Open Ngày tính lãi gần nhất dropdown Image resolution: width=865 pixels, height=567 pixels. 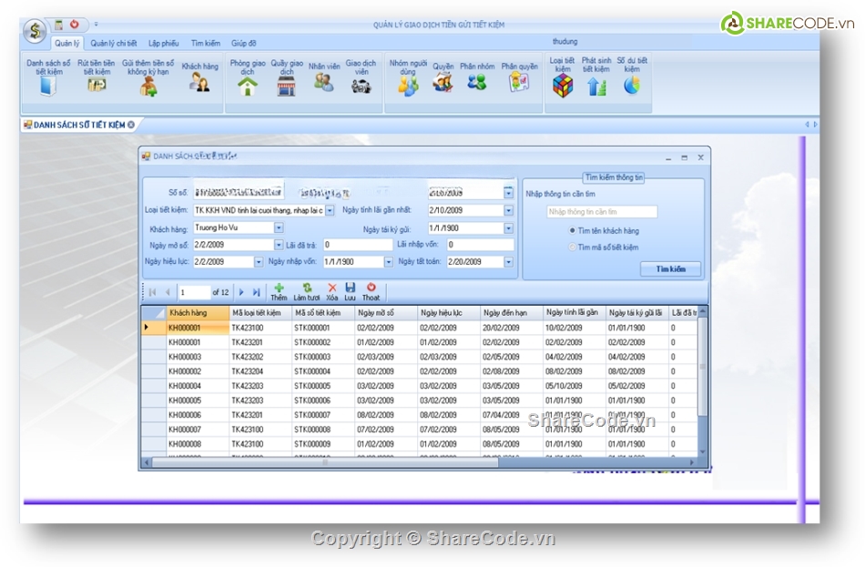pos(508,210)
